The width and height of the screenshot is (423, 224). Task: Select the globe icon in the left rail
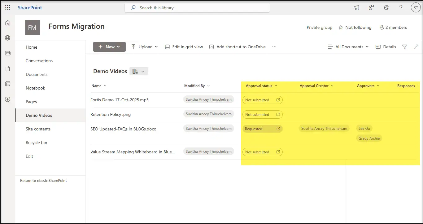coord(7,38)
